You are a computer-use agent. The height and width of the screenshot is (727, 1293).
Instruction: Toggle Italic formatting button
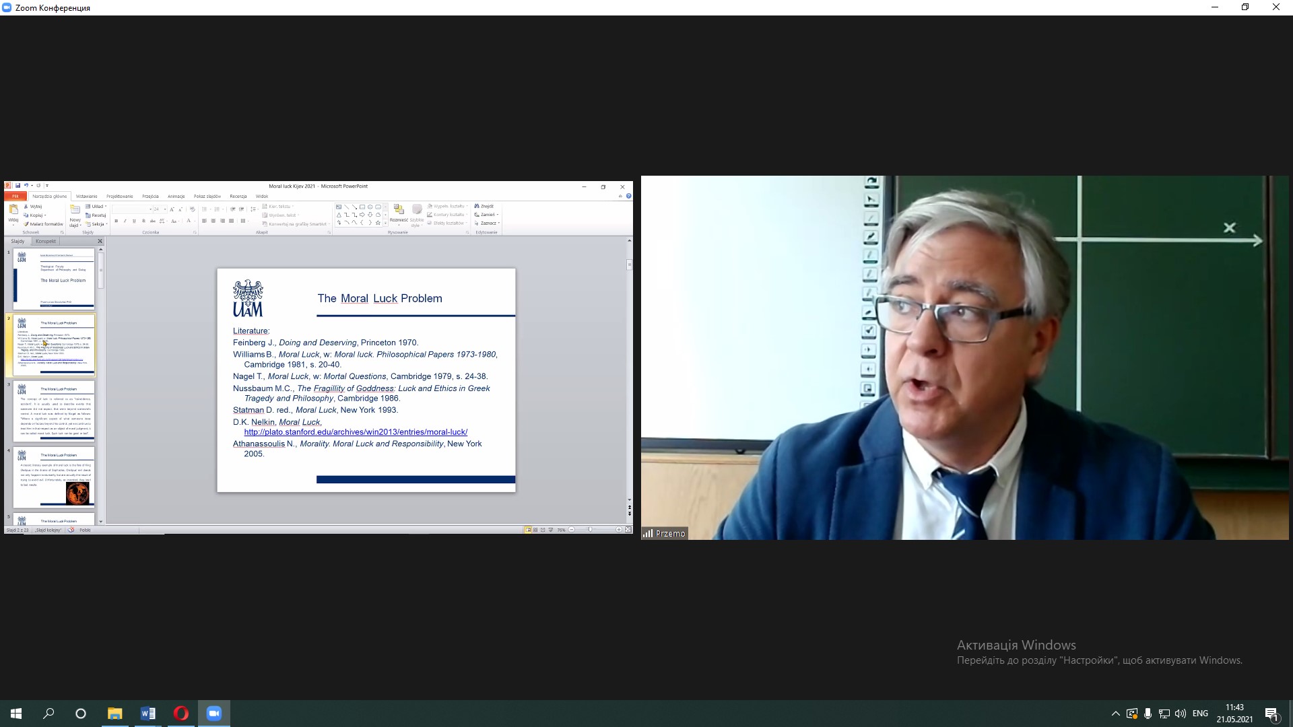tap(125, 221)
